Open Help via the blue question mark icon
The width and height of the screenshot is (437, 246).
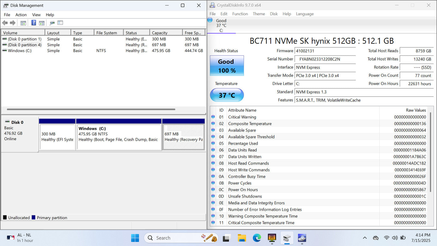click(x=34, y=23)
